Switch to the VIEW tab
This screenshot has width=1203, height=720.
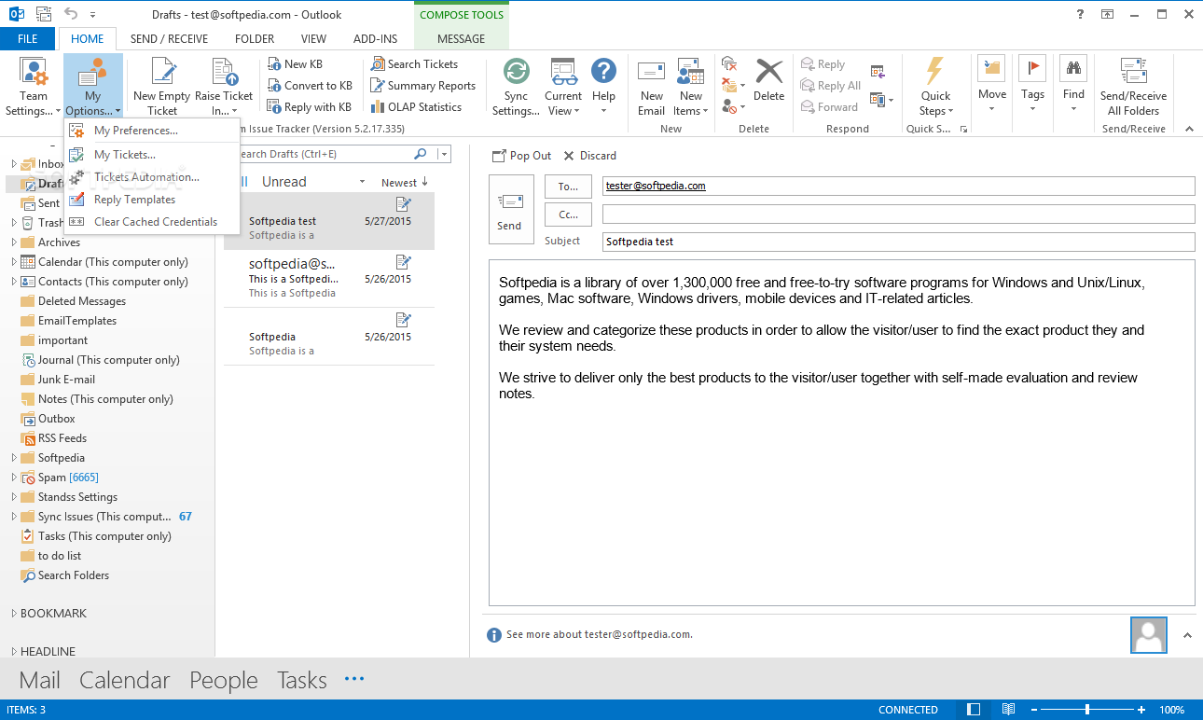[x=314, y=39]
